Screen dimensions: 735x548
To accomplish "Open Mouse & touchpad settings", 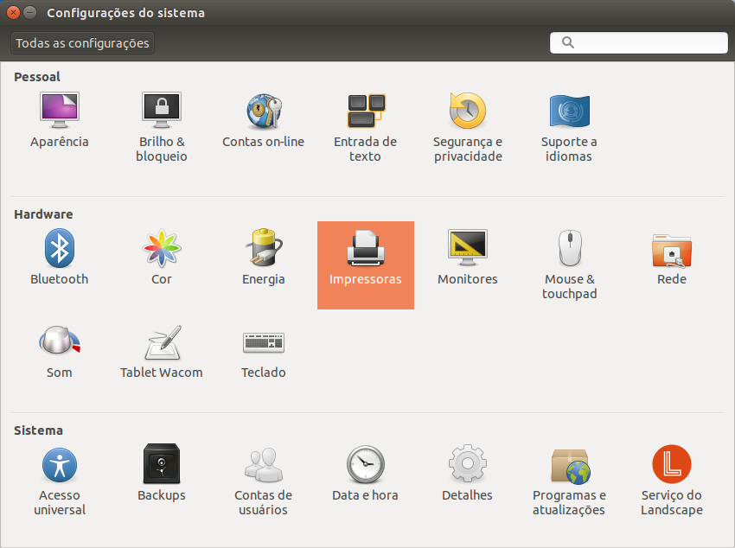I will 570,248.
